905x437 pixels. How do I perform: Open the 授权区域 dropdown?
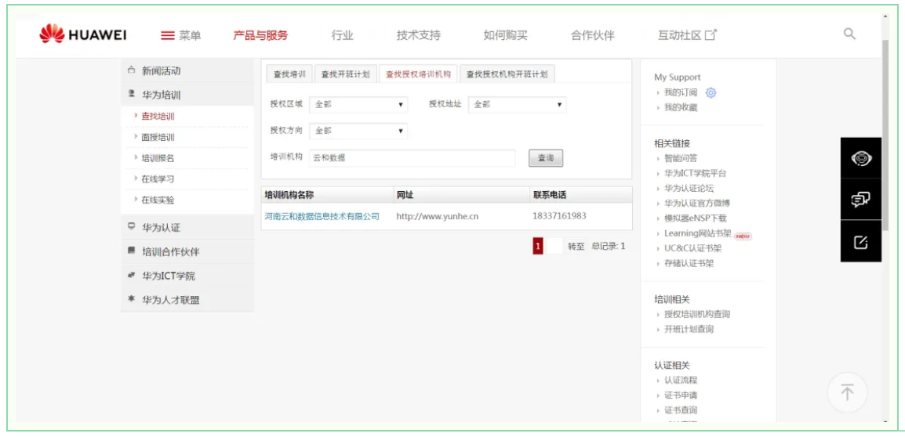pyautogui.click(x=358, y=104)
